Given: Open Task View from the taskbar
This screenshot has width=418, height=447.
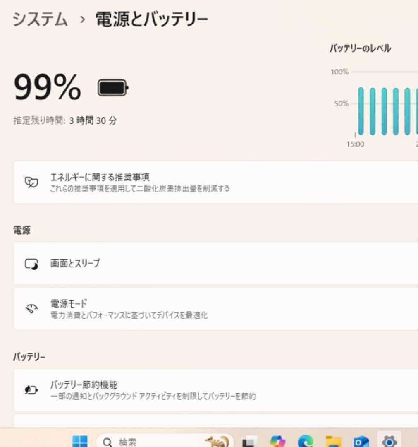Looking at the screenshot, I should [x=250, y=441].
